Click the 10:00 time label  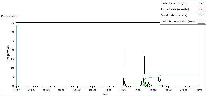coord(92,90)
